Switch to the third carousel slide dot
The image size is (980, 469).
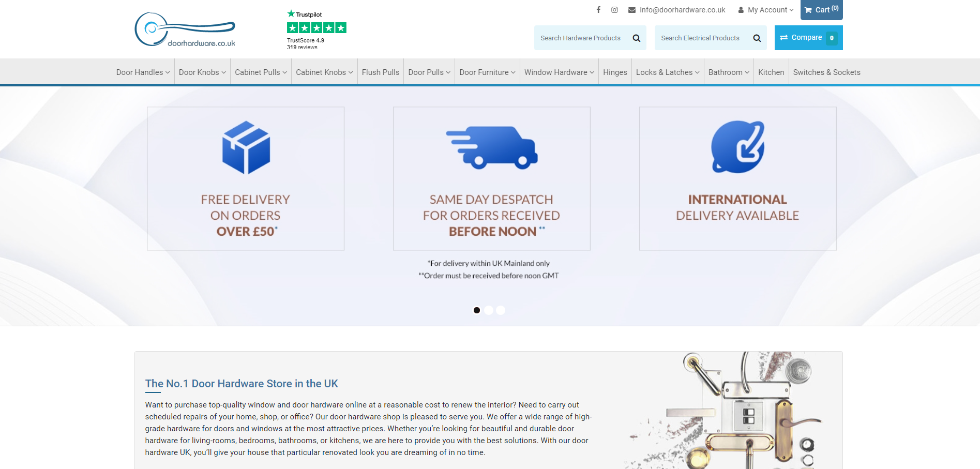click(x=501, y=310)
